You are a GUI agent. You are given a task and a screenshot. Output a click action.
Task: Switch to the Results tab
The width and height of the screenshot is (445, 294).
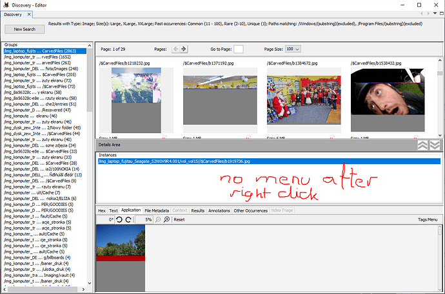198,210
